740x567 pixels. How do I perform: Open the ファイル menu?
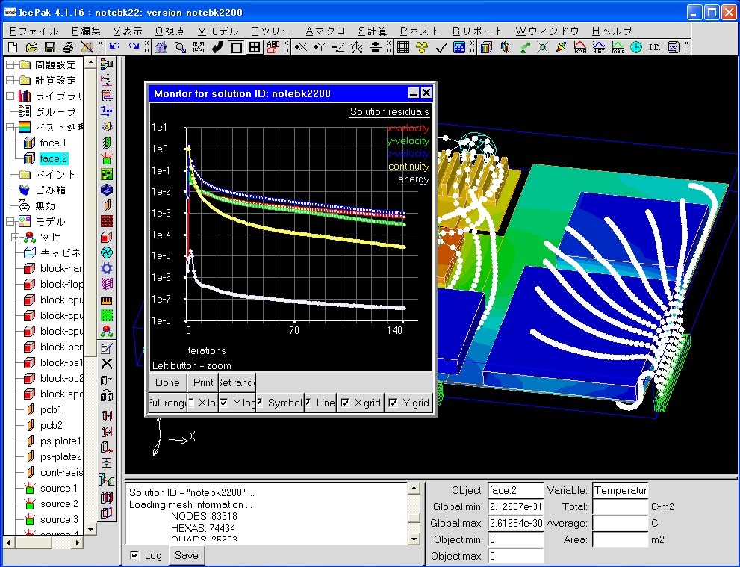34,31
